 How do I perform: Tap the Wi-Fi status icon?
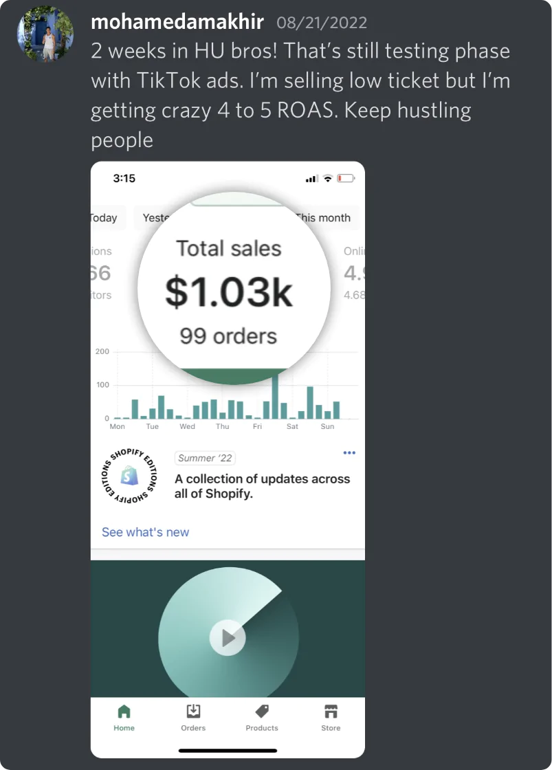[328, 179]
